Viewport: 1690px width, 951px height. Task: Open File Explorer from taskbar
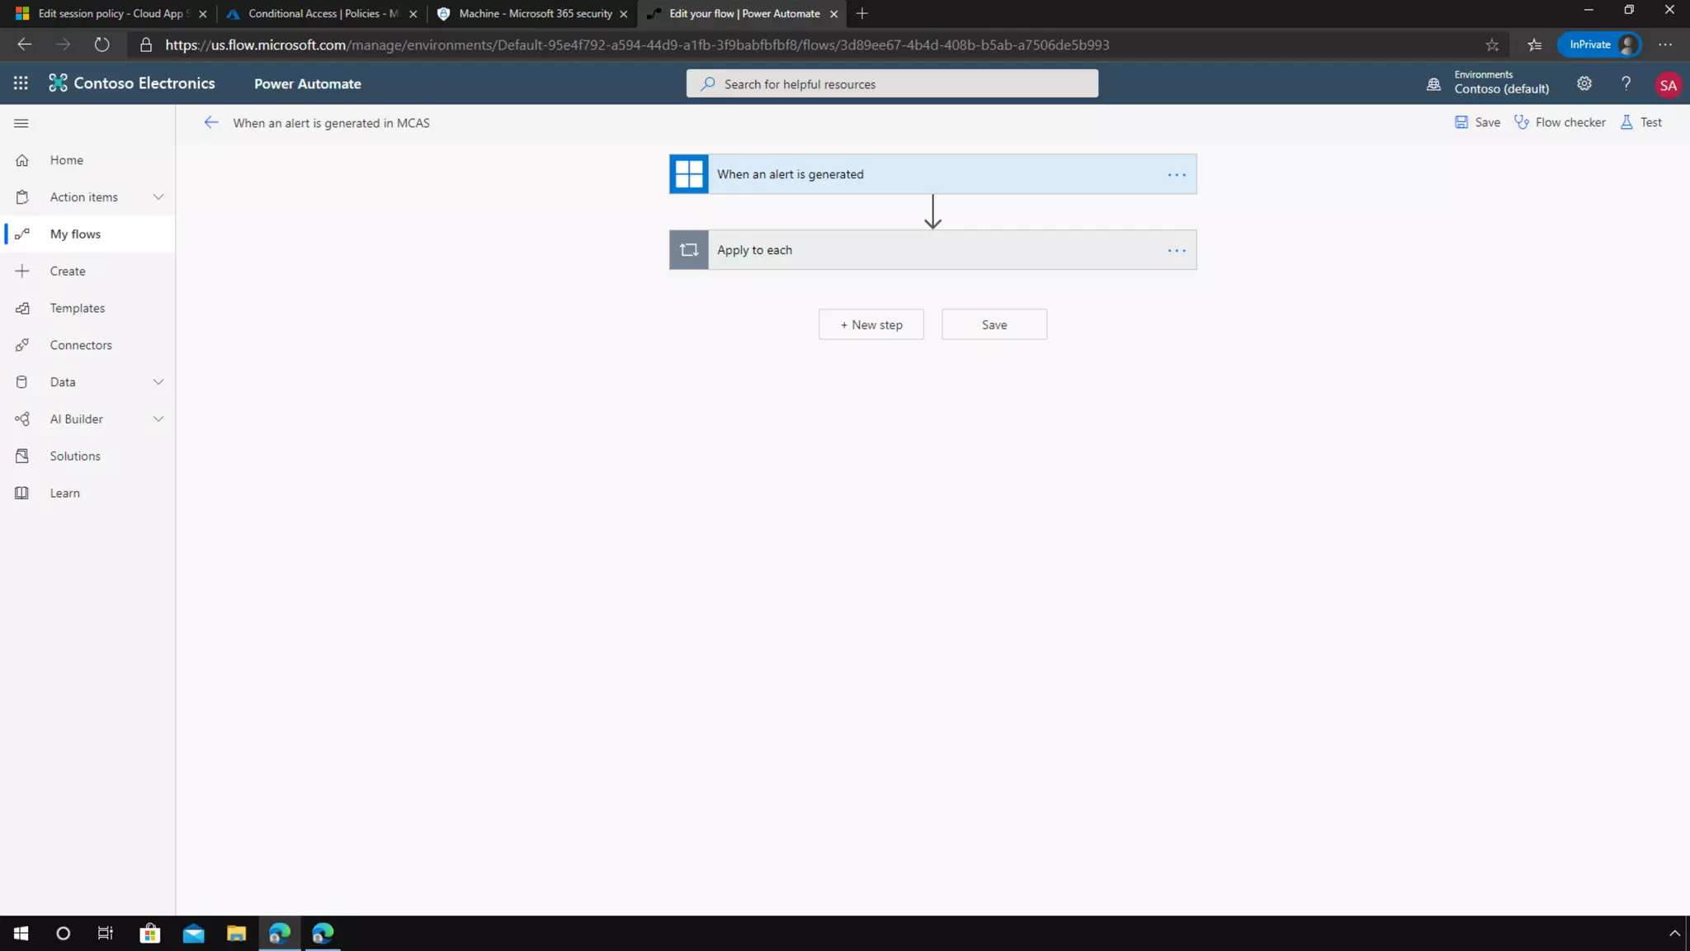[x=236, y=934]
